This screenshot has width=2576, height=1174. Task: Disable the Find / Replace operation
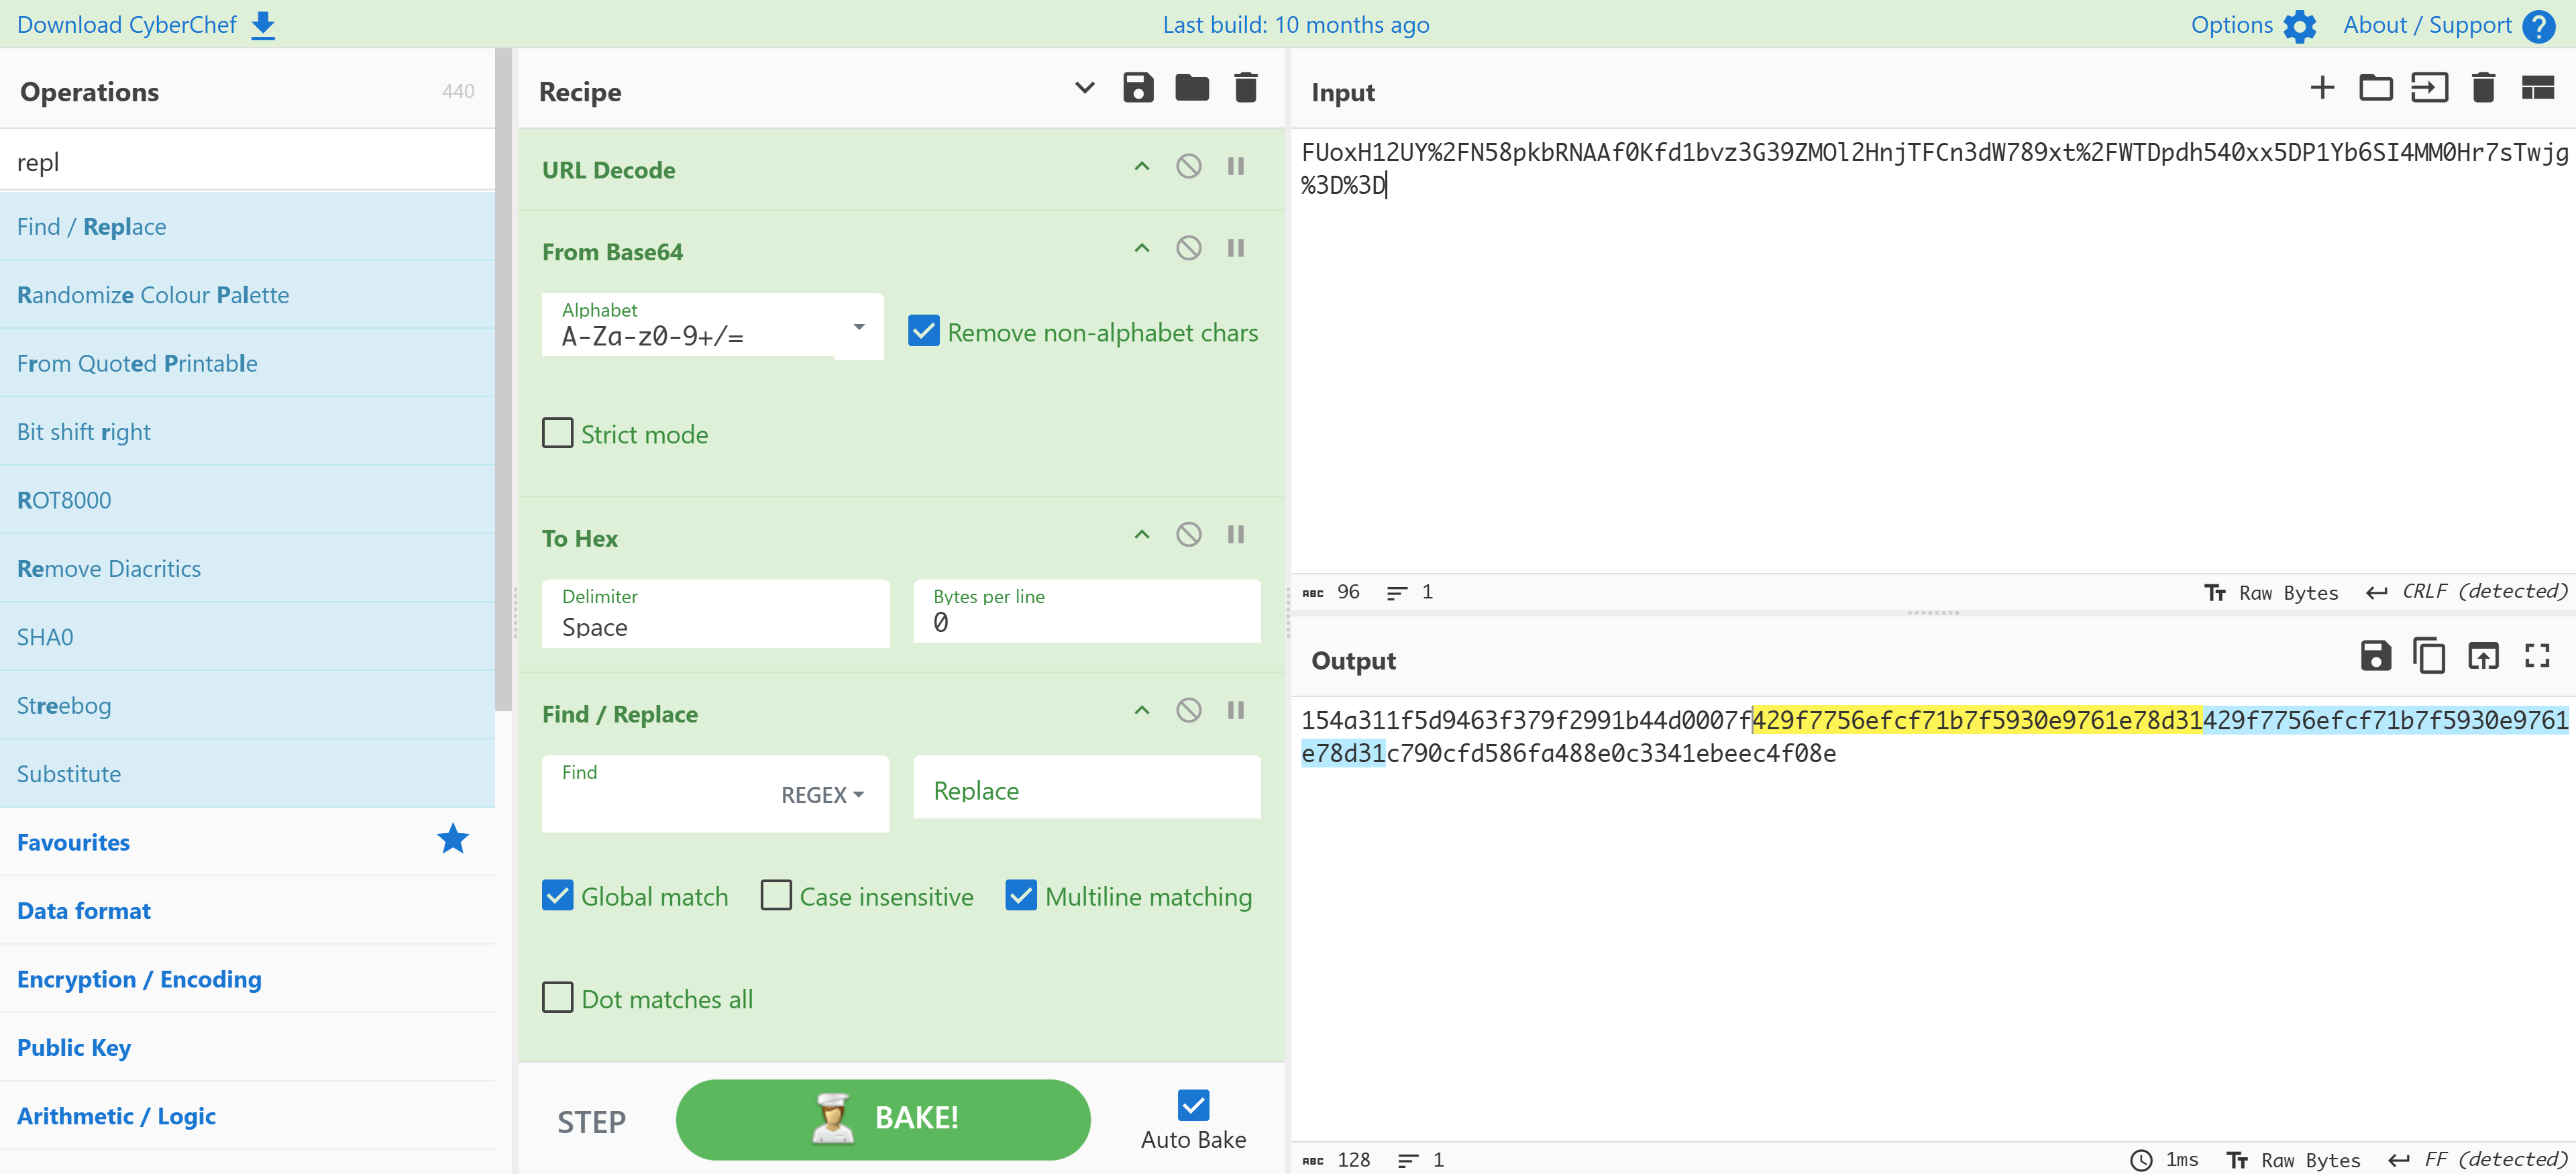[x=1188, y=711]
